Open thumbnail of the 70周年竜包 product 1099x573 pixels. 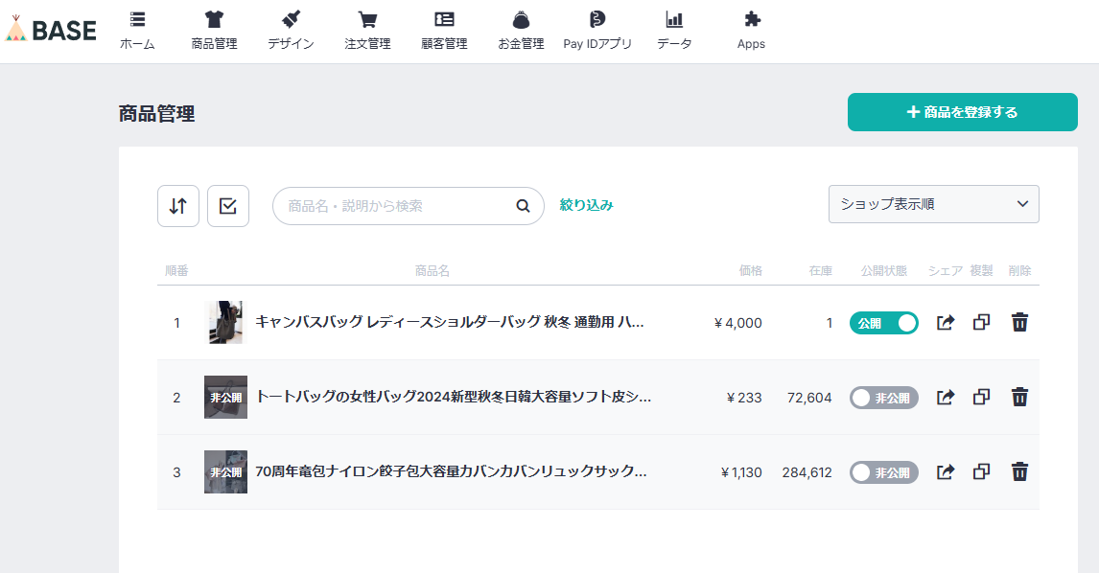(225, 472)
